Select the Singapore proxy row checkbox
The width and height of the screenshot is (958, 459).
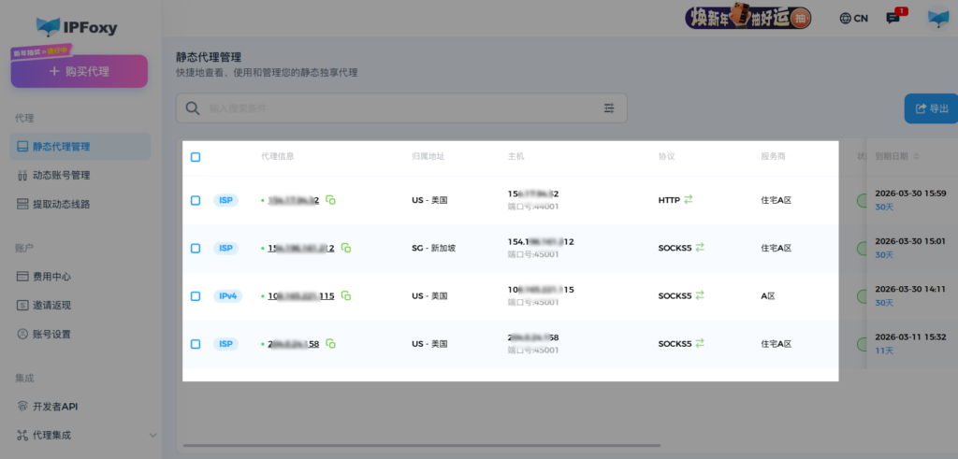coord(196,248)
